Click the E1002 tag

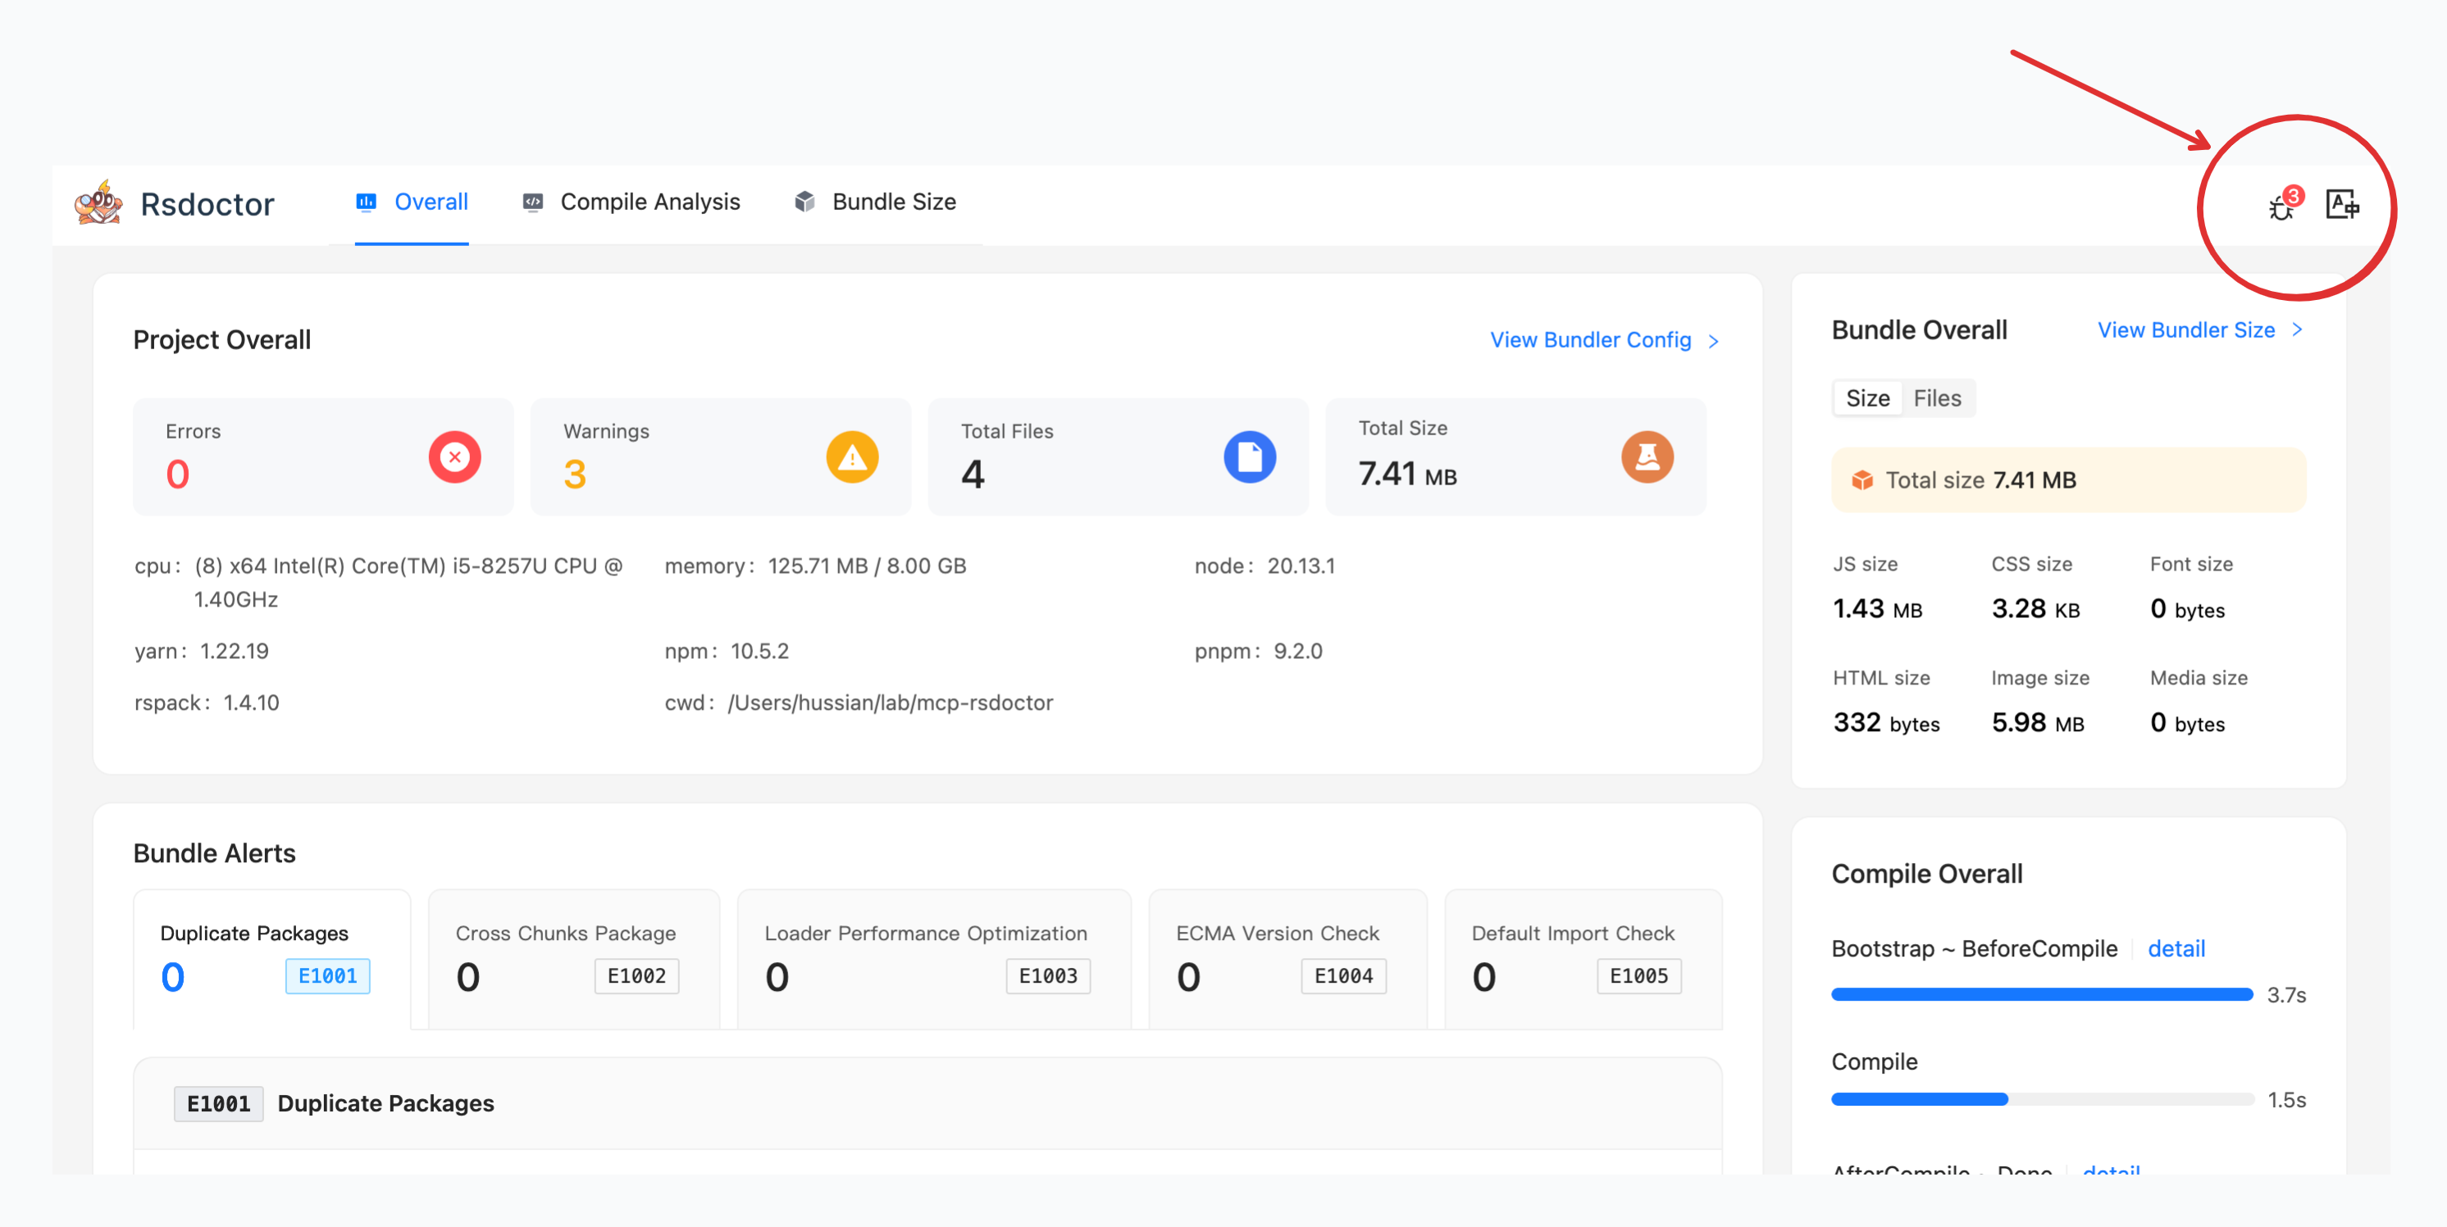pyautogui.click(x=636, y=976)
